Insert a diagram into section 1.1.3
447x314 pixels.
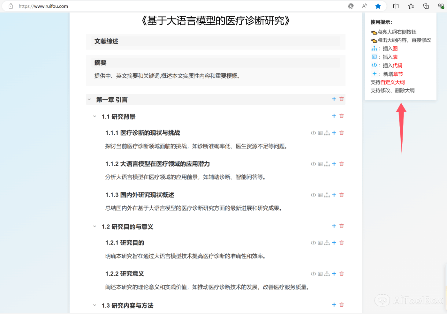coord(327,195)
